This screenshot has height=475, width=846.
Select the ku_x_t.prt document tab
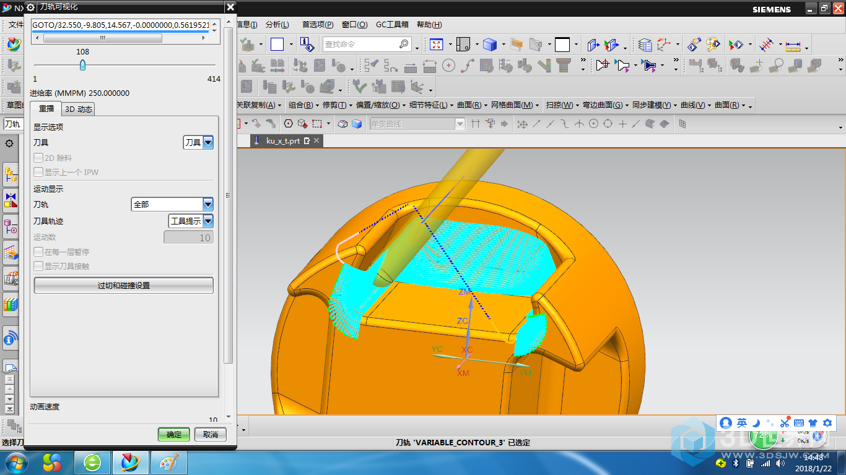pos(283,141)
